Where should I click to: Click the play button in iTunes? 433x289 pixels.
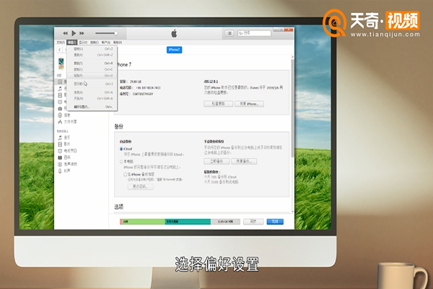pos(74,33)
